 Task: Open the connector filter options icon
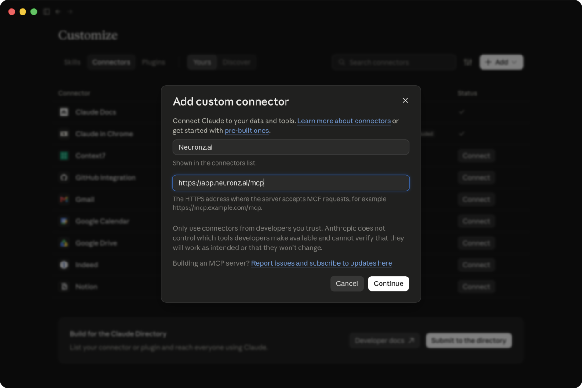point(468,62)
